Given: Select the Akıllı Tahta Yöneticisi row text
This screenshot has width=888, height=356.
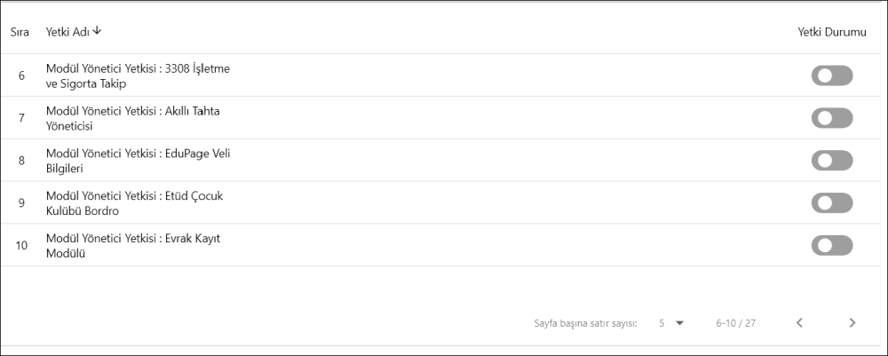Looking at the screenshot, I should click(132, 118).
